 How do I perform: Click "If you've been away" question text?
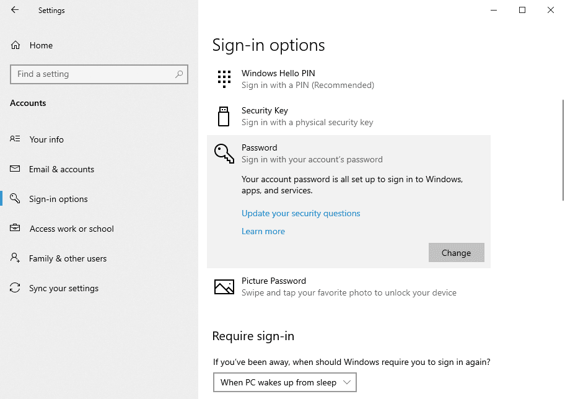pos(352,362)
